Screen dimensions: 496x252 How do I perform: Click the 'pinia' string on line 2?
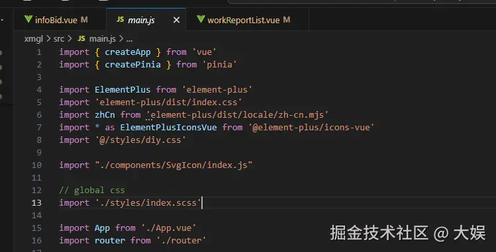(x=220, y=64)
